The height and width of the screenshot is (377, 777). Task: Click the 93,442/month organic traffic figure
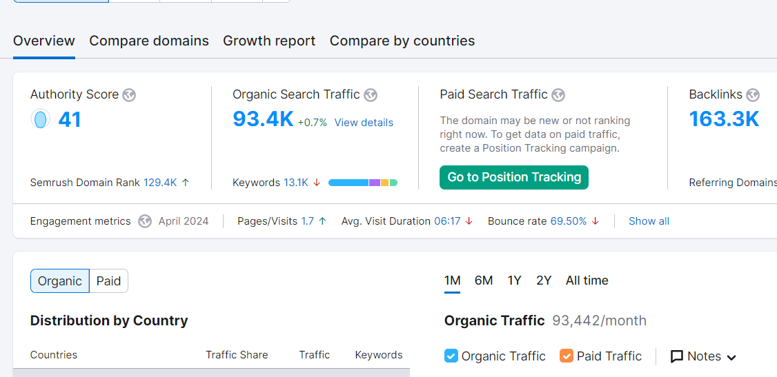[599, 320]
